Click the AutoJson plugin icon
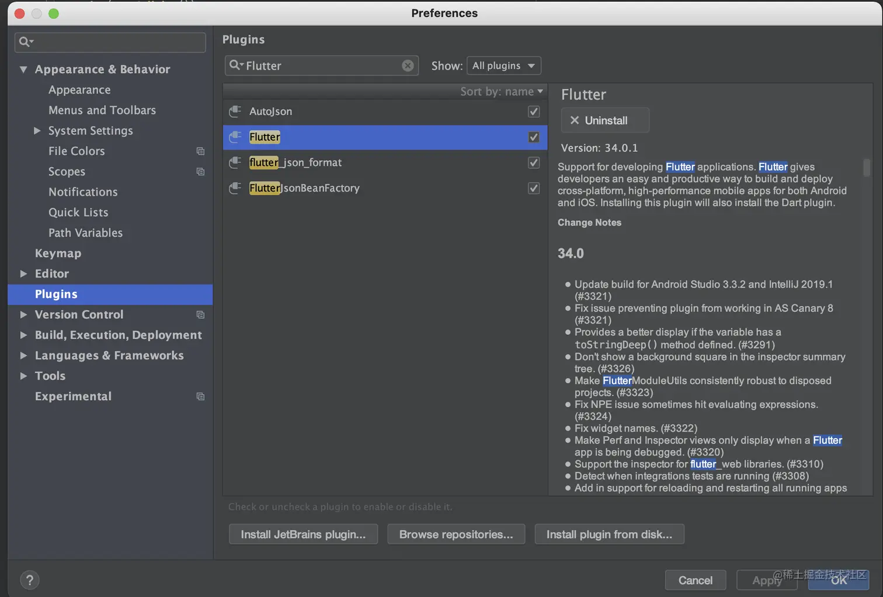 pos(235,111)
